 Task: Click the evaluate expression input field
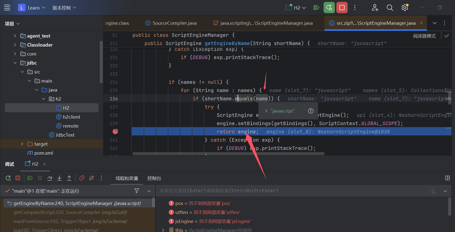(291, 191)
